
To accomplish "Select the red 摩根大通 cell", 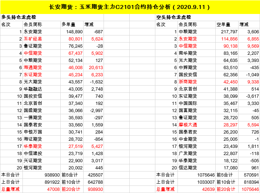I will tap(197, 125).
